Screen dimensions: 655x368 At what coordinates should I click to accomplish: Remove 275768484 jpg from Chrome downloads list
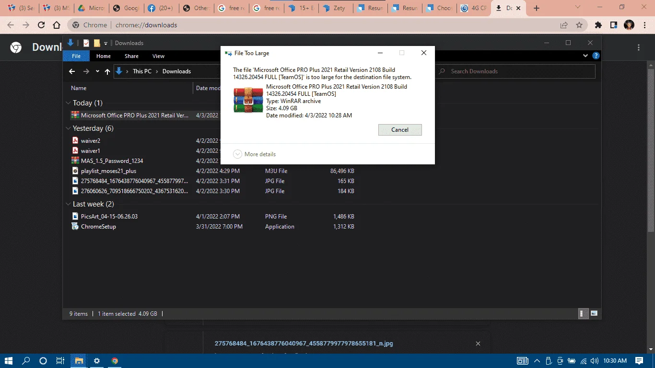coord(478,344)
